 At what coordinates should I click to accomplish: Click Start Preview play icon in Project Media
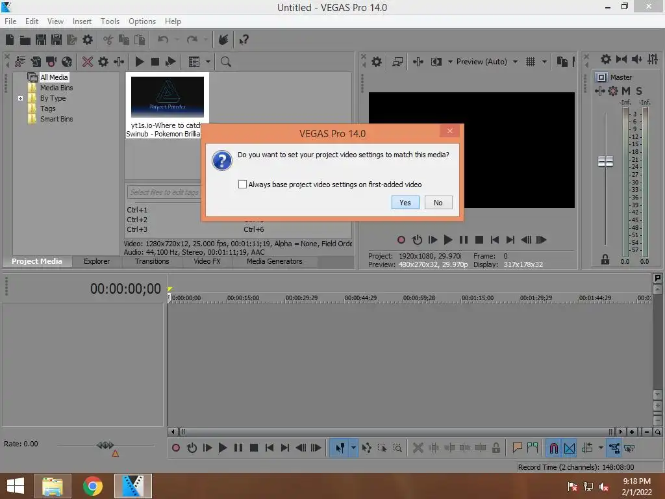[140, 62]
